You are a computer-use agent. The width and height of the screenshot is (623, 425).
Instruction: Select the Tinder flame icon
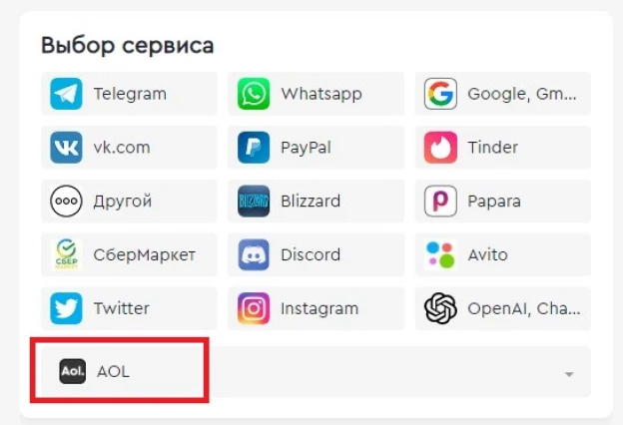(x=440, y=148)
